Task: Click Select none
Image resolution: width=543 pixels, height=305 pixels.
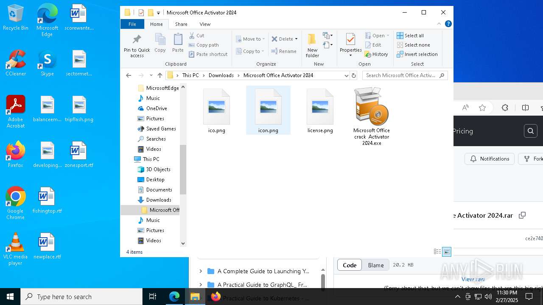Action: 413,45
